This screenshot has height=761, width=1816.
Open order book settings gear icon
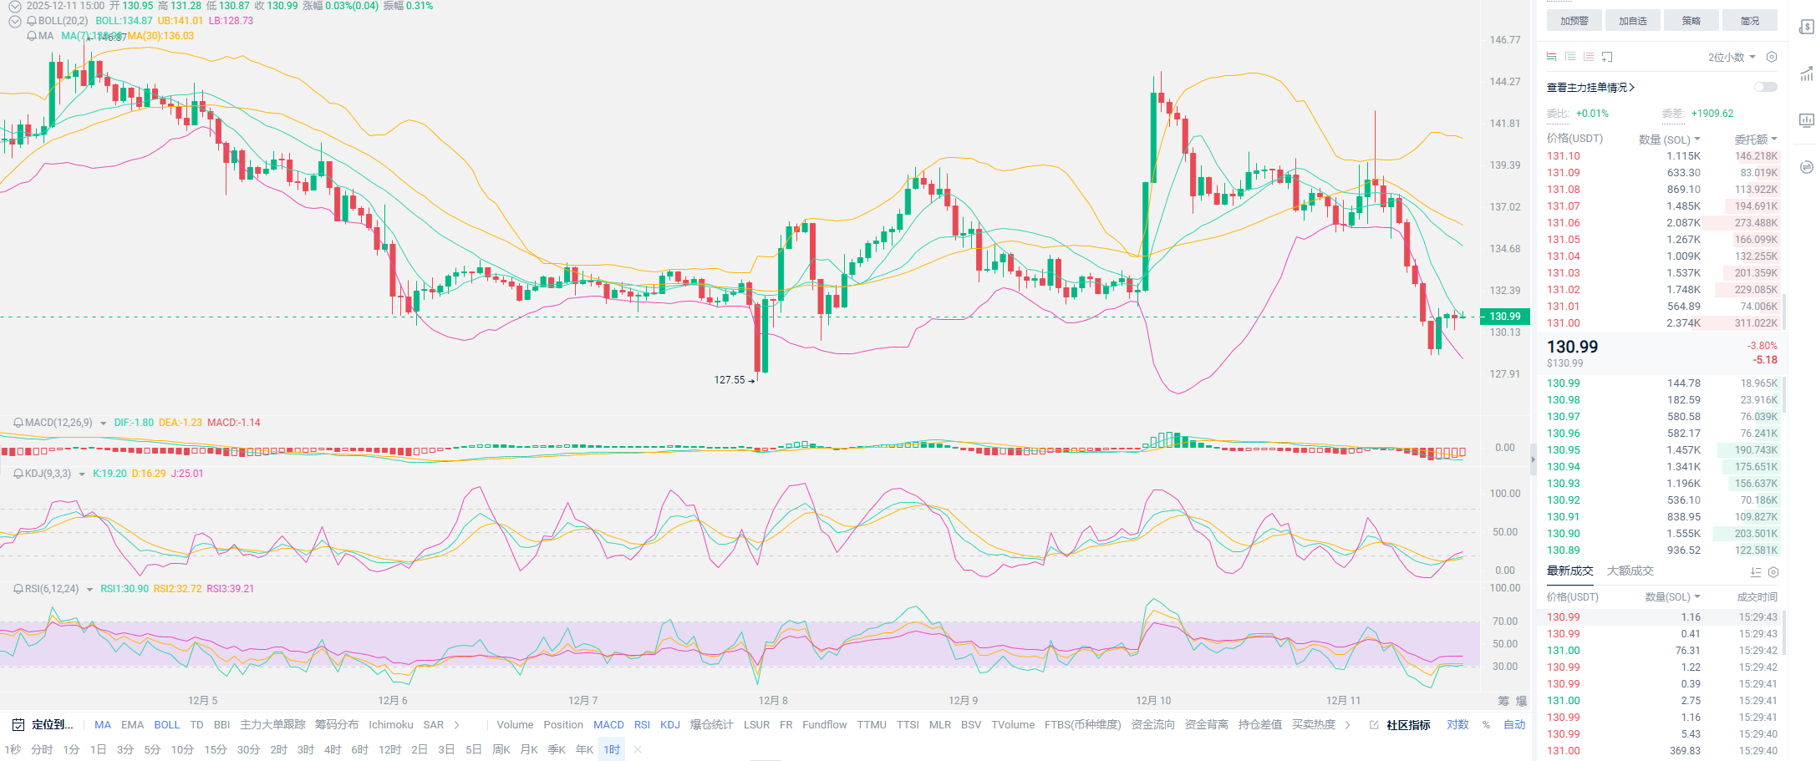tap(1771, 57)
